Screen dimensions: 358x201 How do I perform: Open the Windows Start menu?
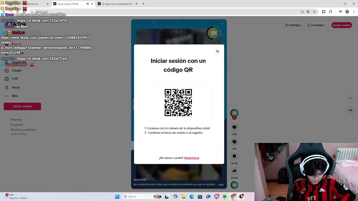pos(117,197)
